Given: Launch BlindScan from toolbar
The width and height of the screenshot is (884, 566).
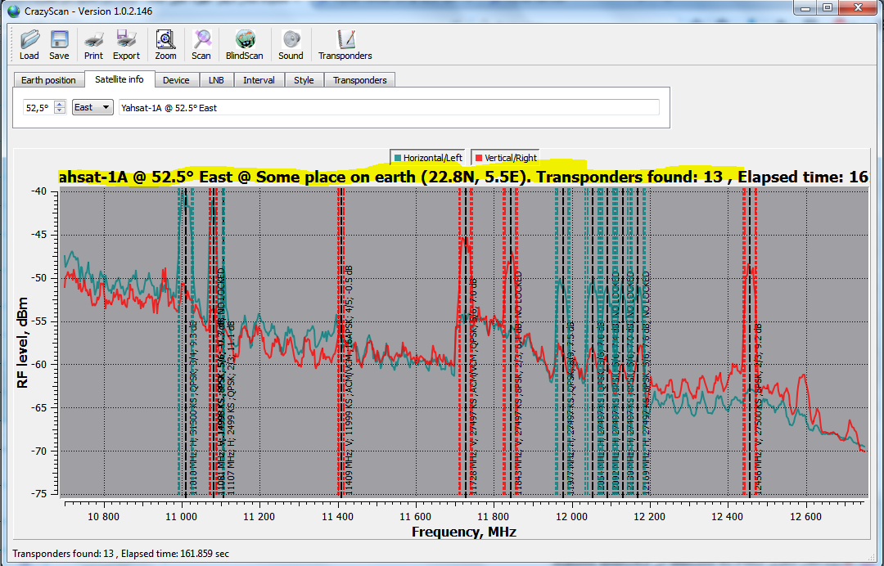Looking at the screenshot, I should pyautogui.click(x=244, y=44).
